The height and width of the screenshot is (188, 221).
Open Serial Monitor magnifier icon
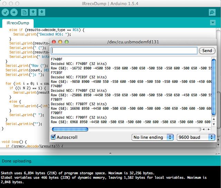[x=212, y=12]
